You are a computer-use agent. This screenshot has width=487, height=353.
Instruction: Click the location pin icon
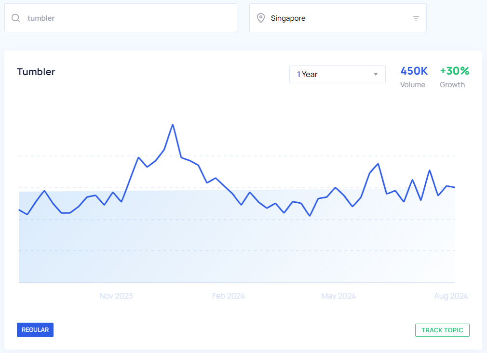(x=261, y=18)
